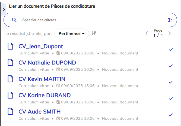181x126 pixels.
Task: Click the document icon for CV Aude SMITH
Action: tap(10, 111)
